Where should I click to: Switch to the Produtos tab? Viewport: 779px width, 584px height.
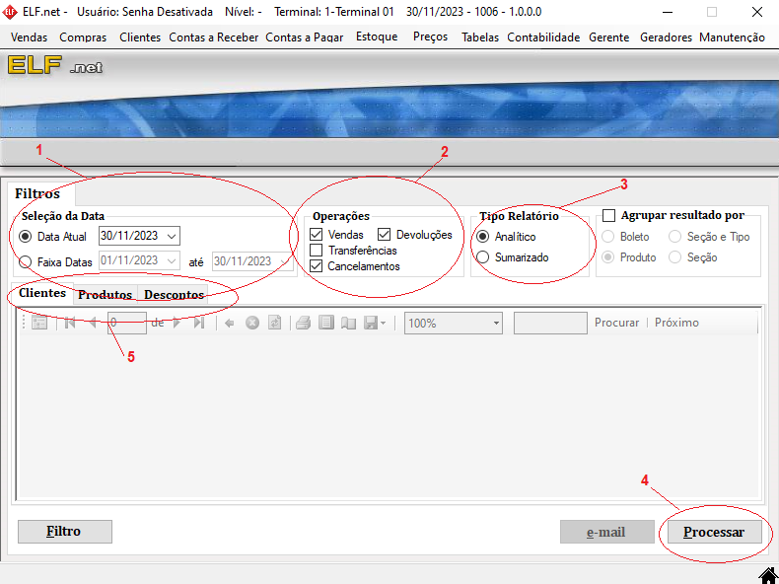(x=105, y=295)
